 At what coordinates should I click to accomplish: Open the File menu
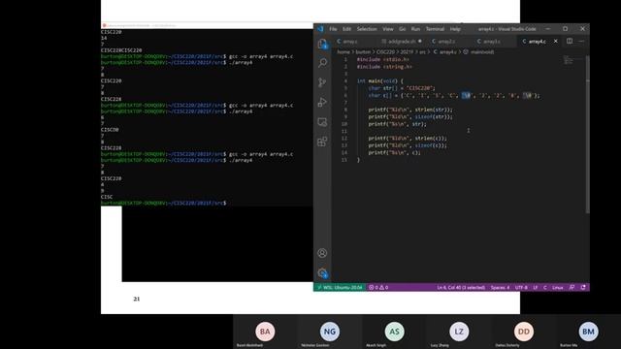click(333, 29)
